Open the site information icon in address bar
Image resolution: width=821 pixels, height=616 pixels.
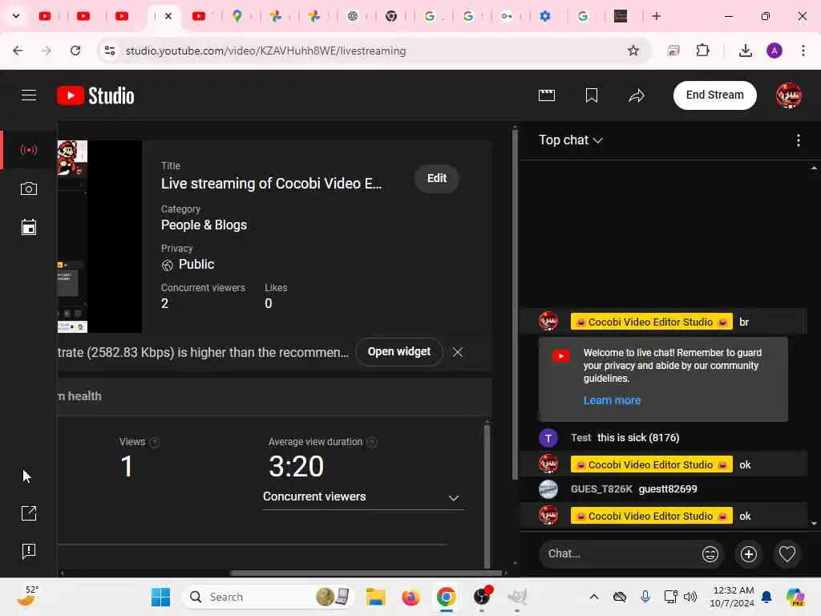[x=109, y=51]
